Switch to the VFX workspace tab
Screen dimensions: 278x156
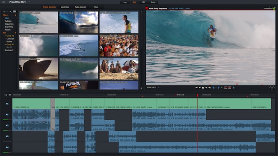tap(144, 2)
